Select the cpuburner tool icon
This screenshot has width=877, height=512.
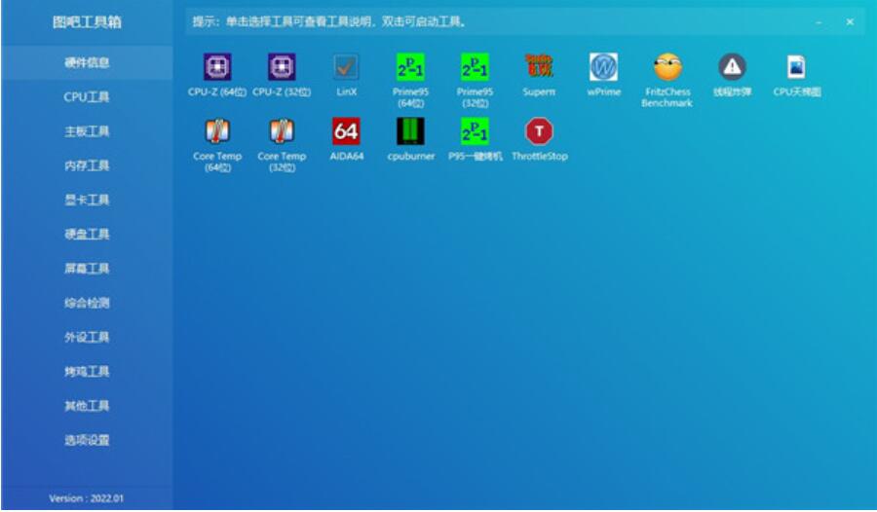[x=410, y=131]
